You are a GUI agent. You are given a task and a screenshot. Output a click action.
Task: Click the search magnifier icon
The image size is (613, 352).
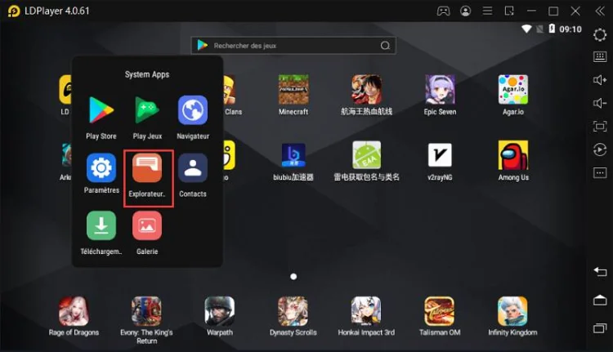(x=385, y=46)
